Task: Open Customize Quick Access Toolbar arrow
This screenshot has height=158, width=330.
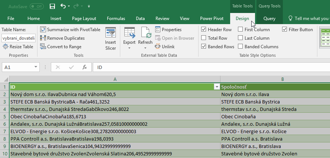Action: click(x=89, y=6)
